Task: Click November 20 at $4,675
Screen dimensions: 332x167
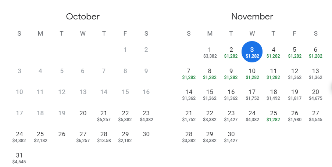Action: pos(315,94)
